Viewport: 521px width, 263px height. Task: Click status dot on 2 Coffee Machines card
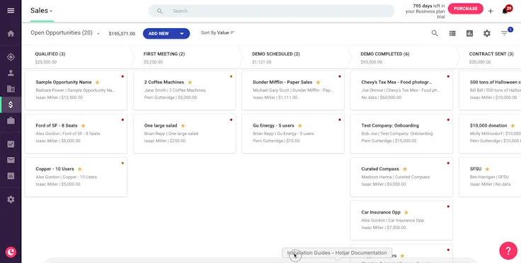[231, 76]
